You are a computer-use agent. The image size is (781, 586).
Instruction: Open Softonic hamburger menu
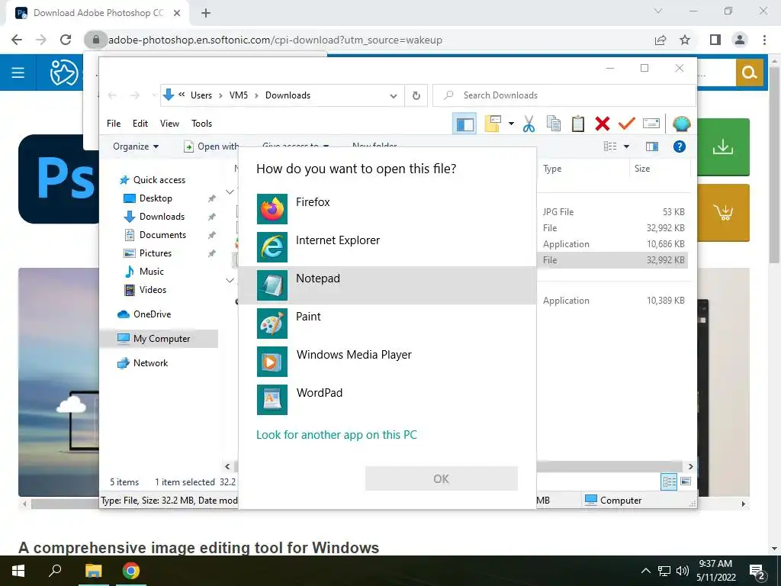[x=18, y=73]
